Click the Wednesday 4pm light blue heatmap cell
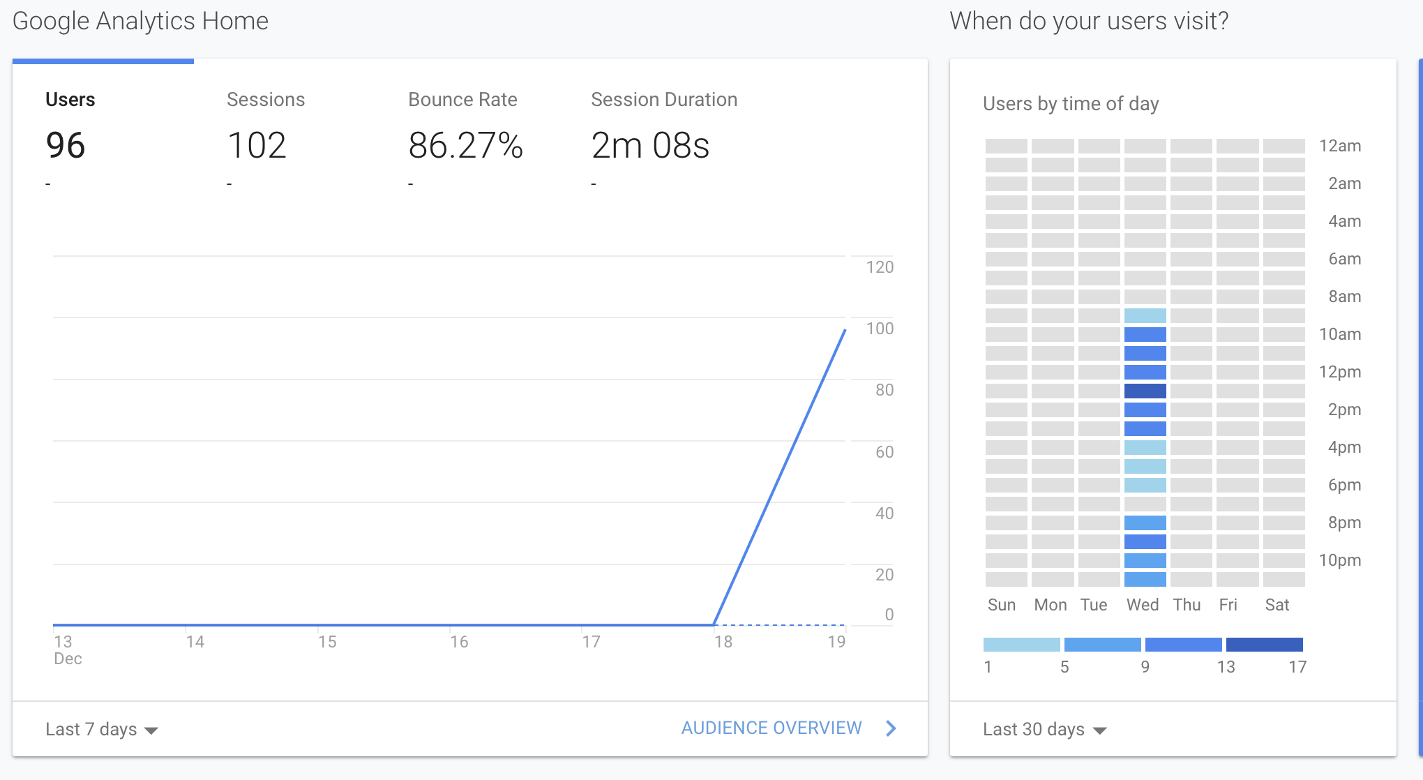This screenshot has width=1423, height=780. 1145,447
